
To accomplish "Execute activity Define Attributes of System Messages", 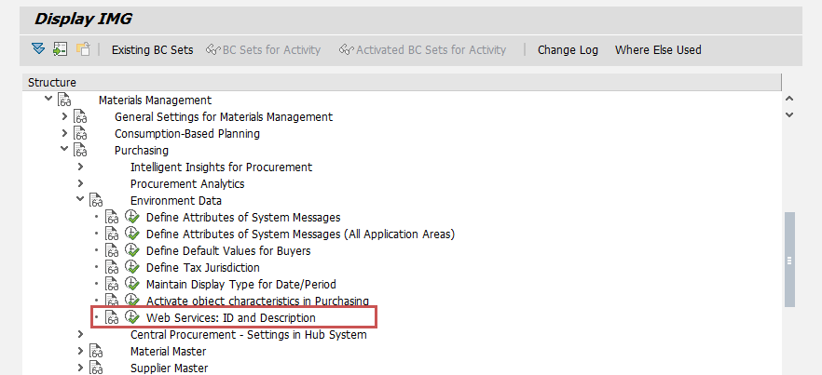I will pyautogui.click(x=132, y=217).
